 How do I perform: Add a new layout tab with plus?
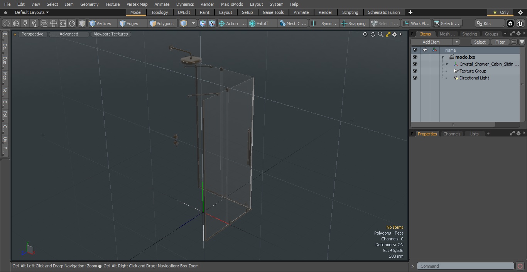tap(410, 12)
